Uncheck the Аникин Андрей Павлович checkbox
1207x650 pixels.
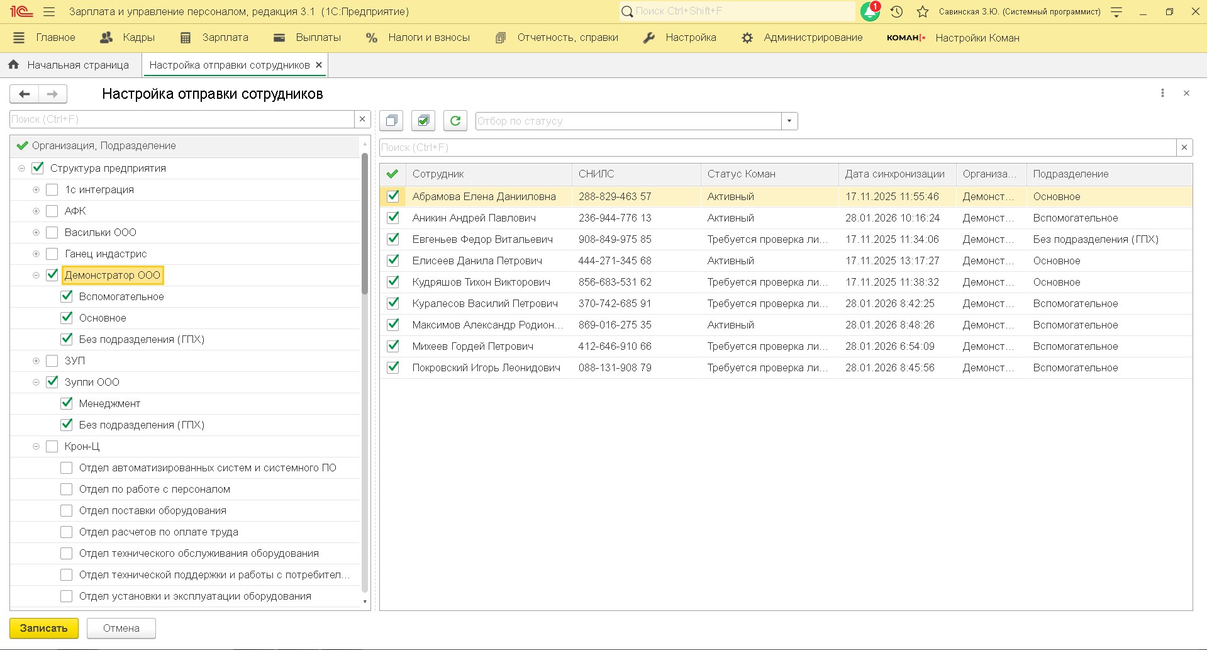coord(393,218)
